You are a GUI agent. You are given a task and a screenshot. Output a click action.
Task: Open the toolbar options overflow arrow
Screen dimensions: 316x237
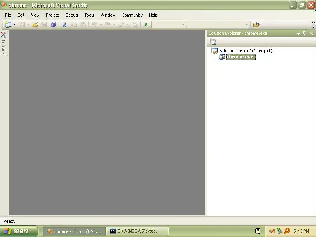click(314, 24)
